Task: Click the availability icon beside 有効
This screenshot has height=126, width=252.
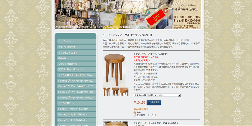Action: 135,112
